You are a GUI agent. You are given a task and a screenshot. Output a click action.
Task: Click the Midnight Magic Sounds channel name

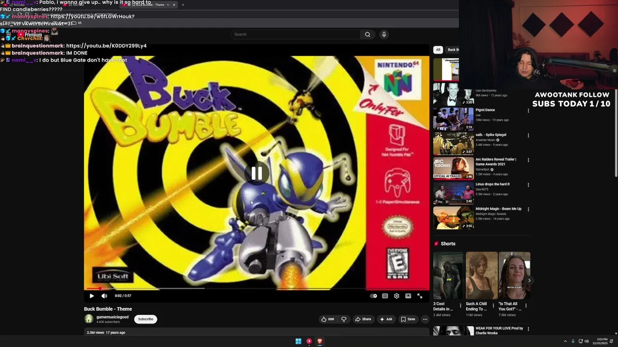[x=491, y=214]
